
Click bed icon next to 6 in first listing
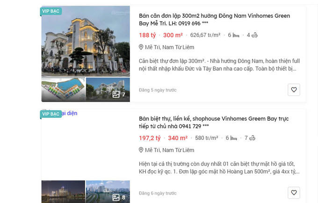(x=236, y=35)
